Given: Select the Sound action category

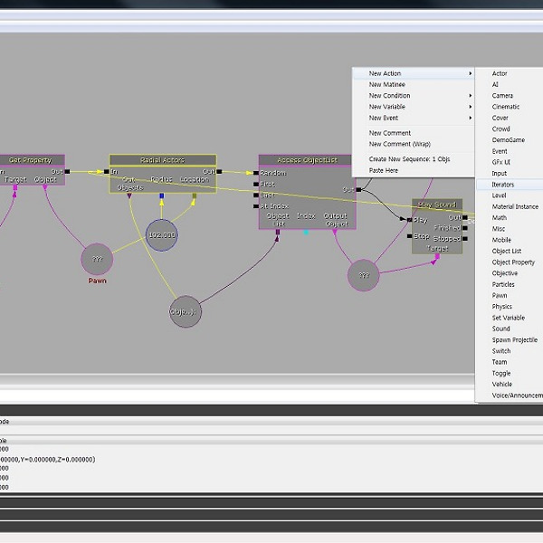Looking at the screenshot, I should tap(501, 329).
